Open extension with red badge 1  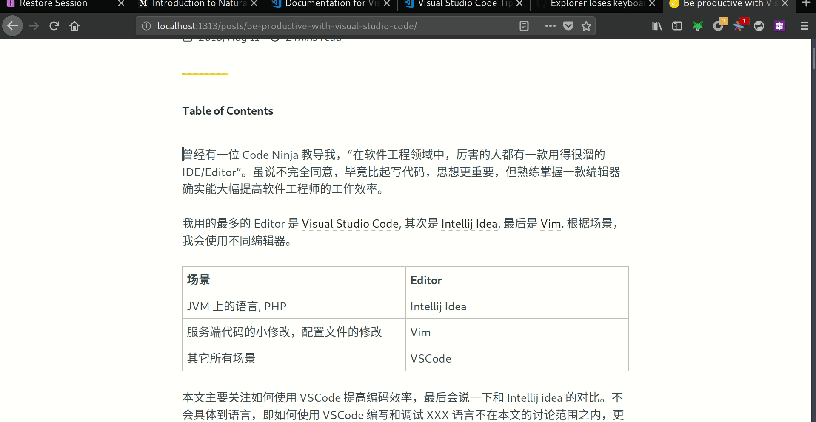point(739,25)
